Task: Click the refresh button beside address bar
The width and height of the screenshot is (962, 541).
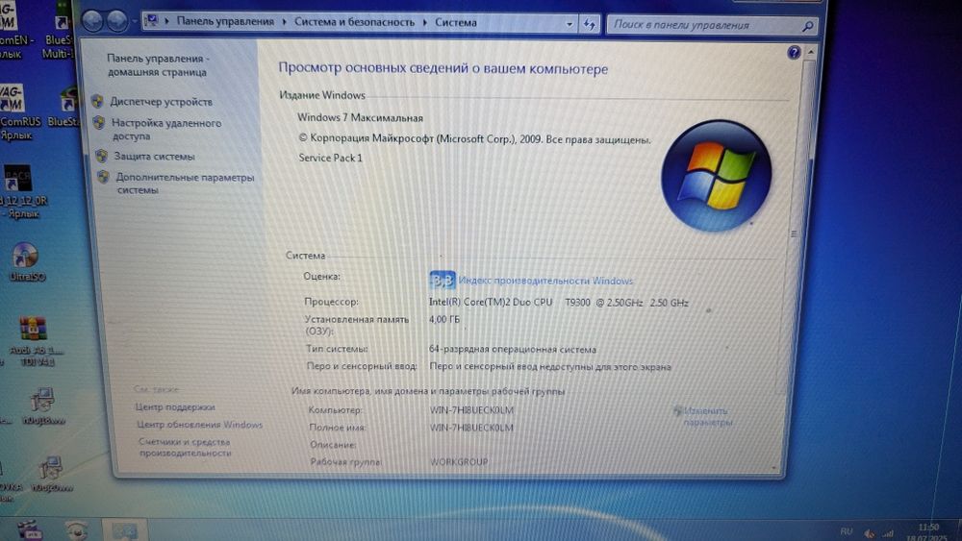Action: [589, 25]
